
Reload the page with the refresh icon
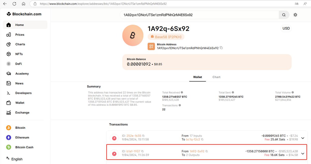(14, 4)
